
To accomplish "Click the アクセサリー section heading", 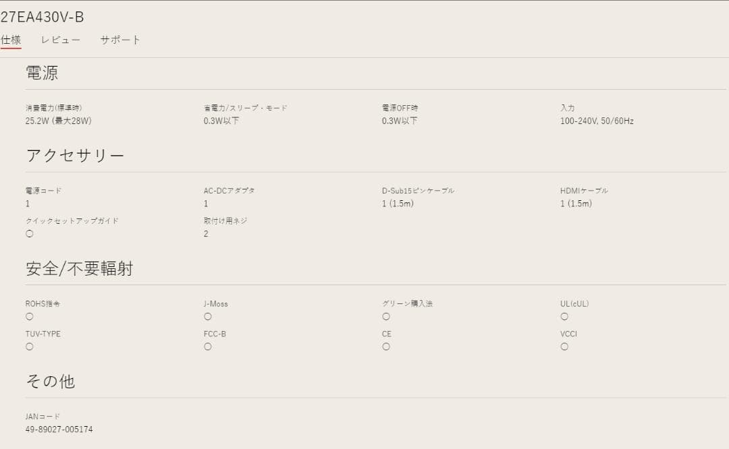I will [x=74, y=155].
